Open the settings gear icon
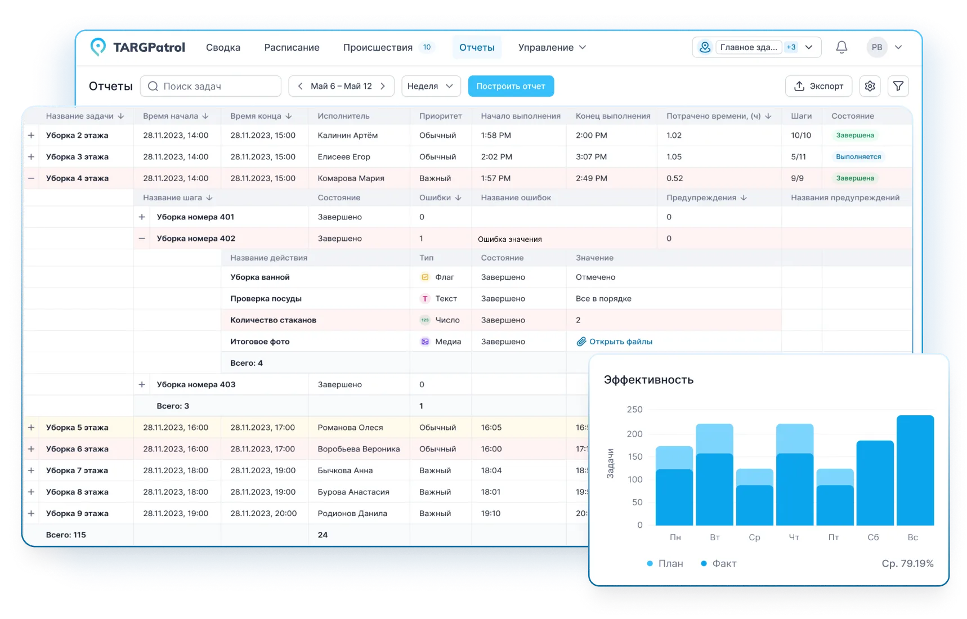 (870, 86)
